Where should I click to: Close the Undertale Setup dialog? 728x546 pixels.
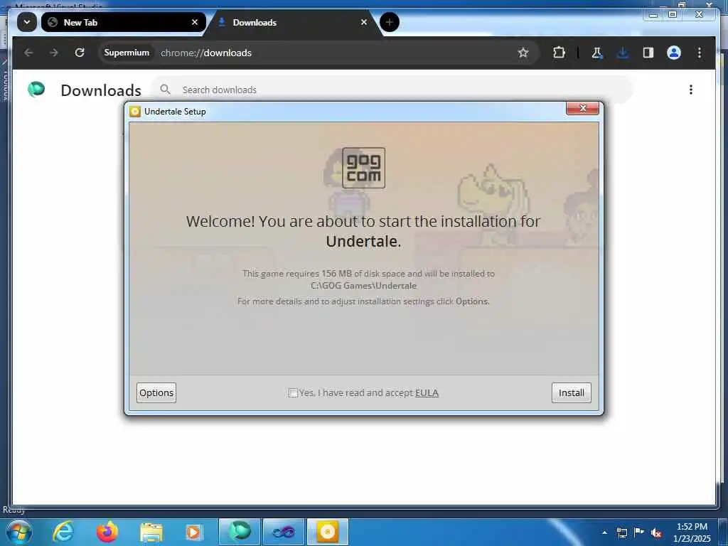click(583, 108)
